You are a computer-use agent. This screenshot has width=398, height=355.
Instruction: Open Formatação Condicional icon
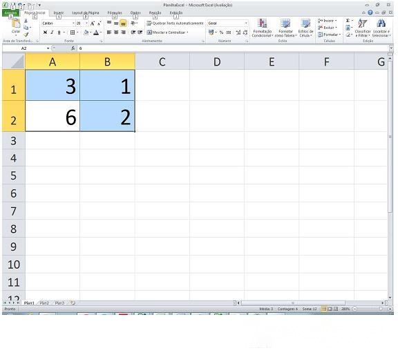pyautogui.click(x=262, y=23)
